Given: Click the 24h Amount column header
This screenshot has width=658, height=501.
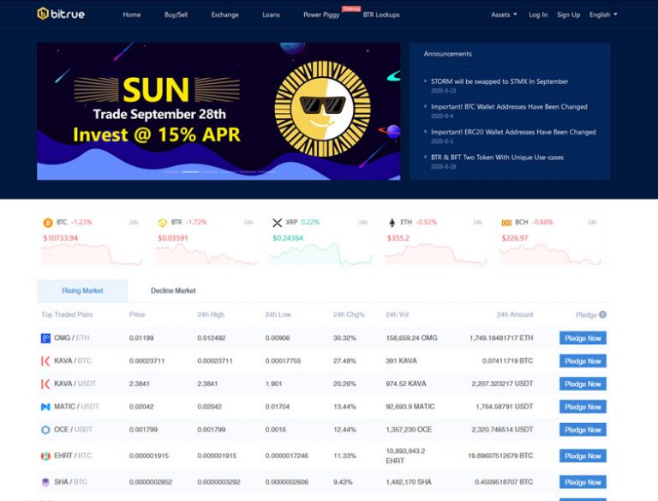Looking at the screenshot, I should coord(515,314).
